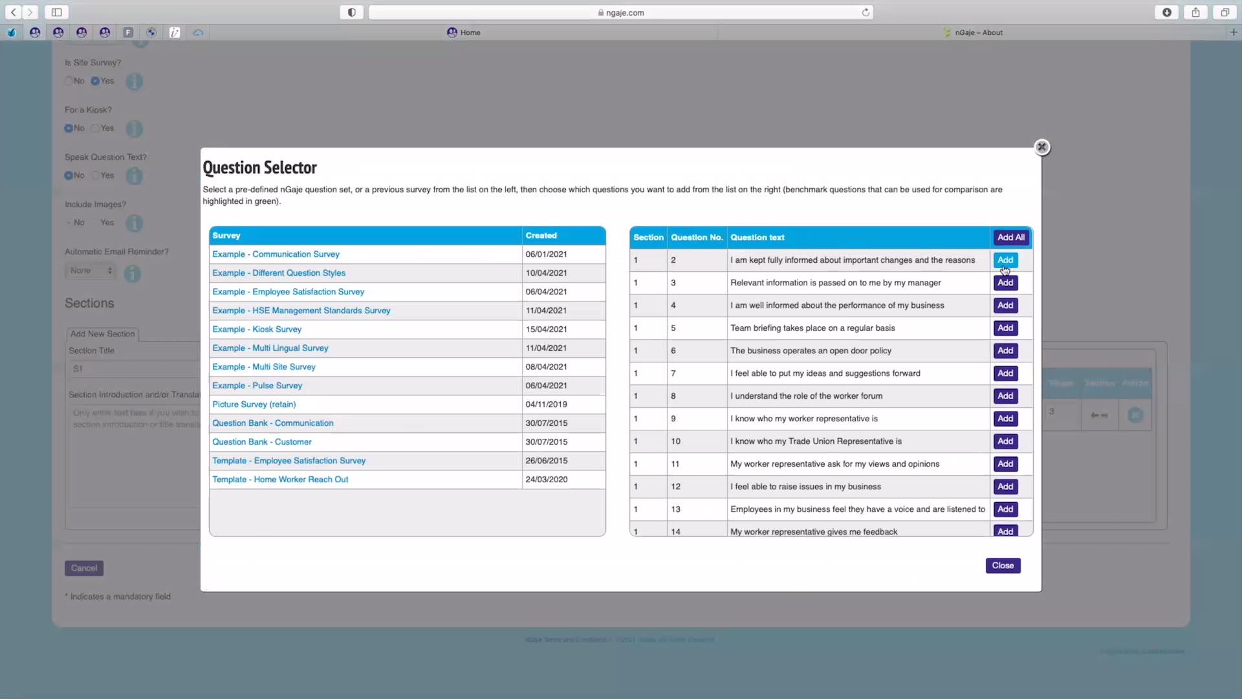
Task: Open Example - Multi Site Survey
Action: click(x=264, y=367)
